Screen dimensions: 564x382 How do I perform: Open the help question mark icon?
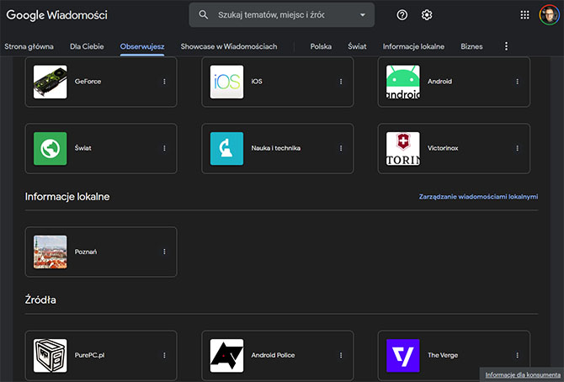coord(402,15)
